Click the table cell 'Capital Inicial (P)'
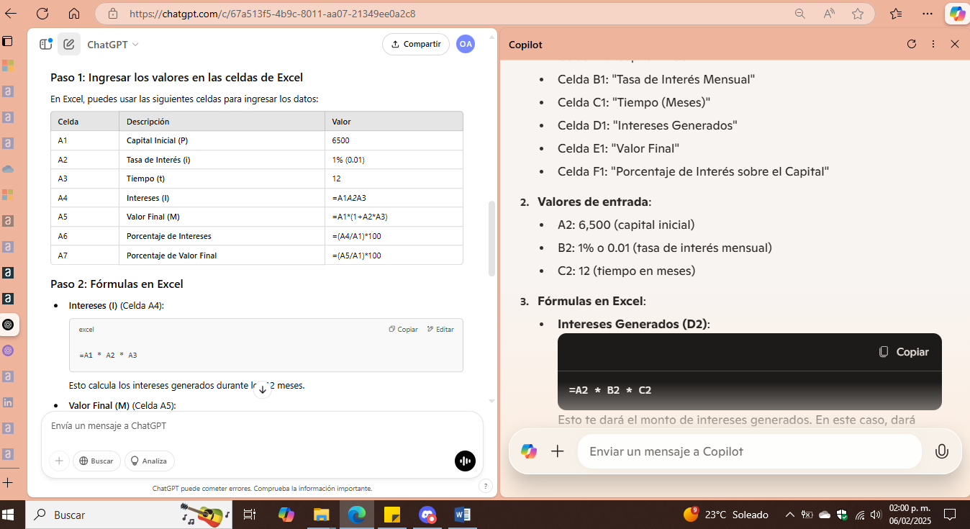 222,140
